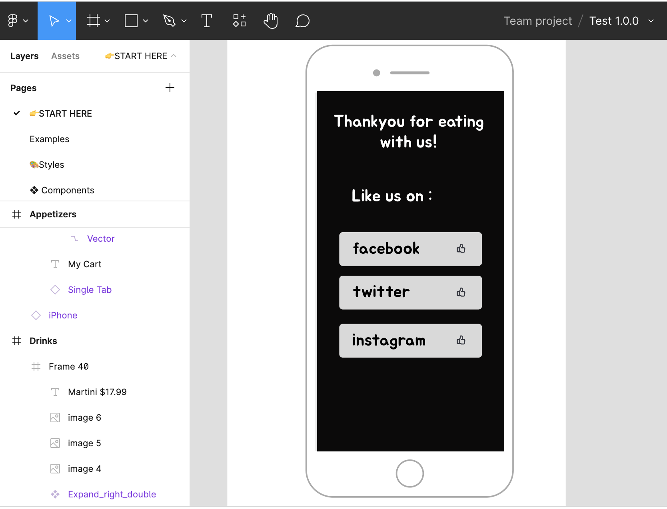Click the facebook button on canvas
Screen dimensions: 667x509
pyautogui.click(x=410, y=249)
